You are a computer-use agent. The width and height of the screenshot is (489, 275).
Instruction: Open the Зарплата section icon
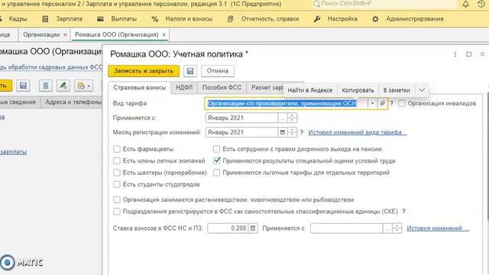(45, 19)
